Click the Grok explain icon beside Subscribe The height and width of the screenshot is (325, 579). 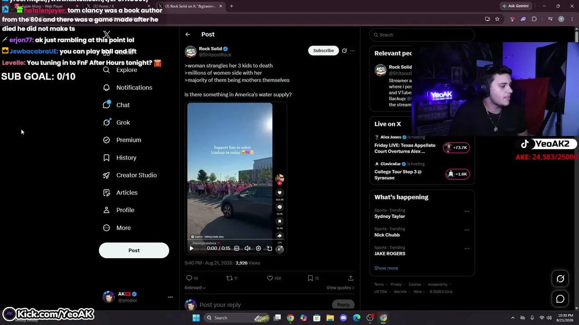344,51
